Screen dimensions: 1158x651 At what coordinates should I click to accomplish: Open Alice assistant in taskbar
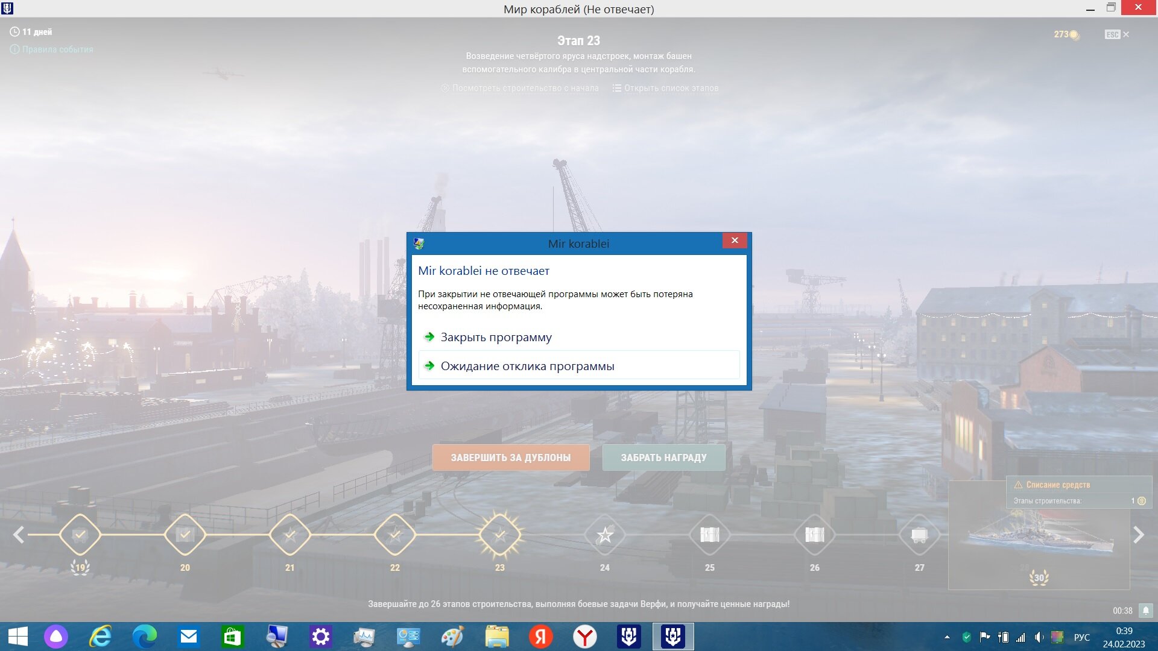56,637
